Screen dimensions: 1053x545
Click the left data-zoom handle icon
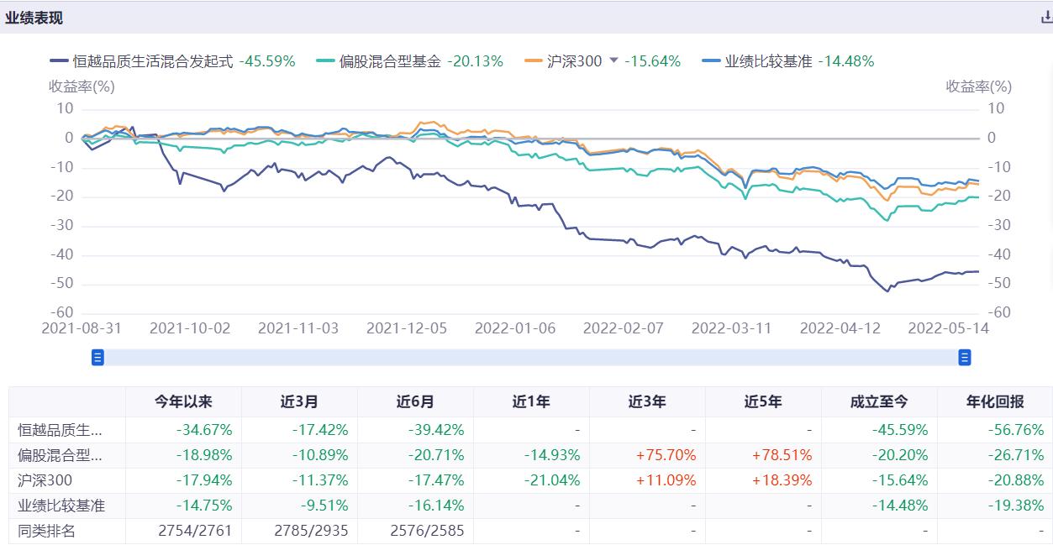tap(97, 357)
